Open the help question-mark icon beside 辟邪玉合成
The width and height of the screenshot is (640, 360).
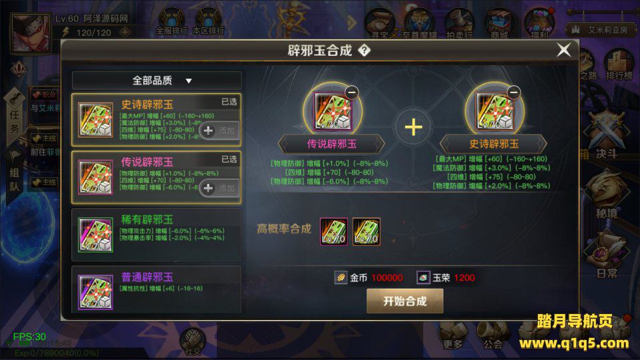(364, 51)
